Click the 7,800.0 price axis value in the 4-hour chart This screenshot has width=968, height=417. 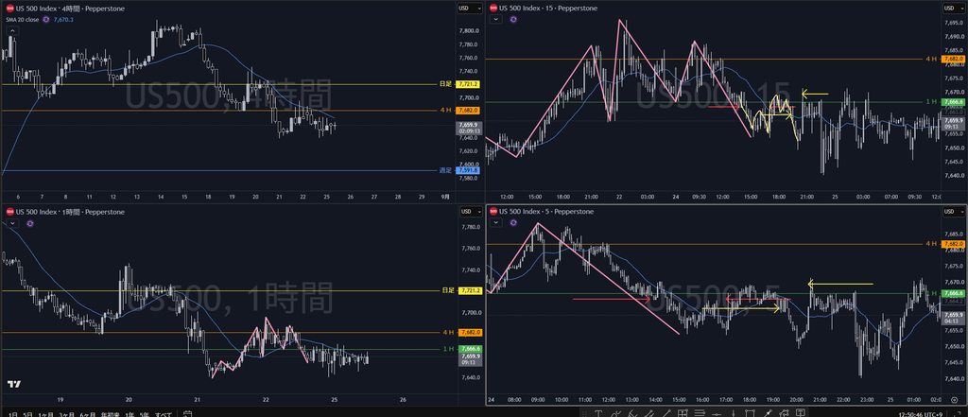[x=470, y=31]
